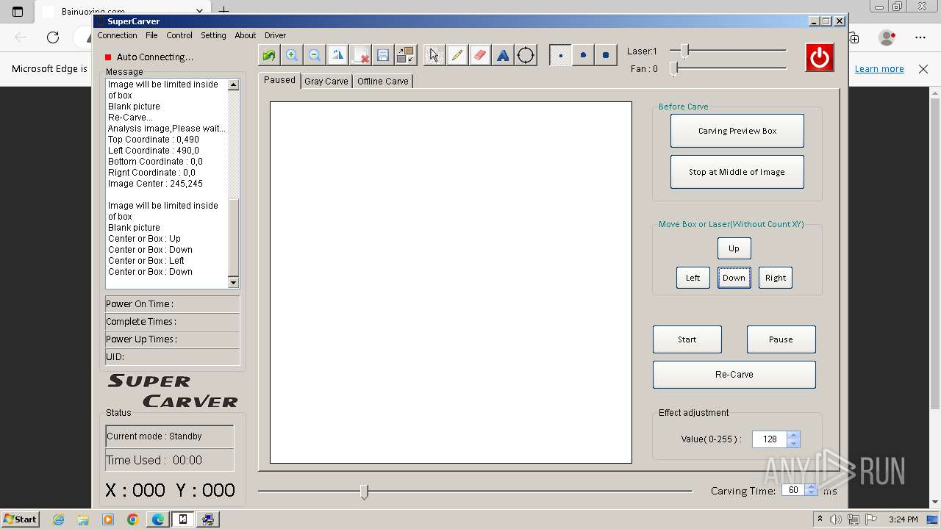Move the box Left
Screen dimensions: 941x529
693,278
